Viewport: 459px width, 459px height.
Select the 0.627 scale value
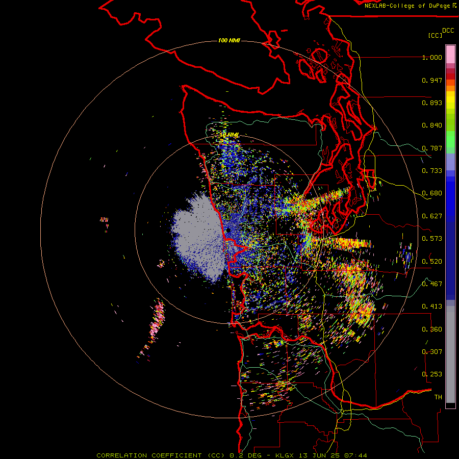432,216
